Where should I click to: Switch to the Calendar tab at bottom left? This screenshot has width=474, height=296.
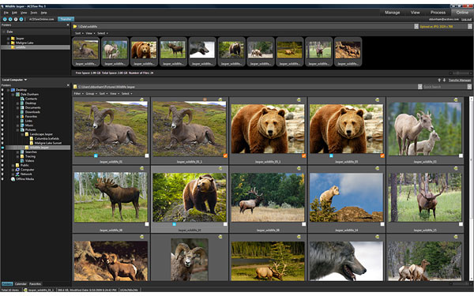21,284
